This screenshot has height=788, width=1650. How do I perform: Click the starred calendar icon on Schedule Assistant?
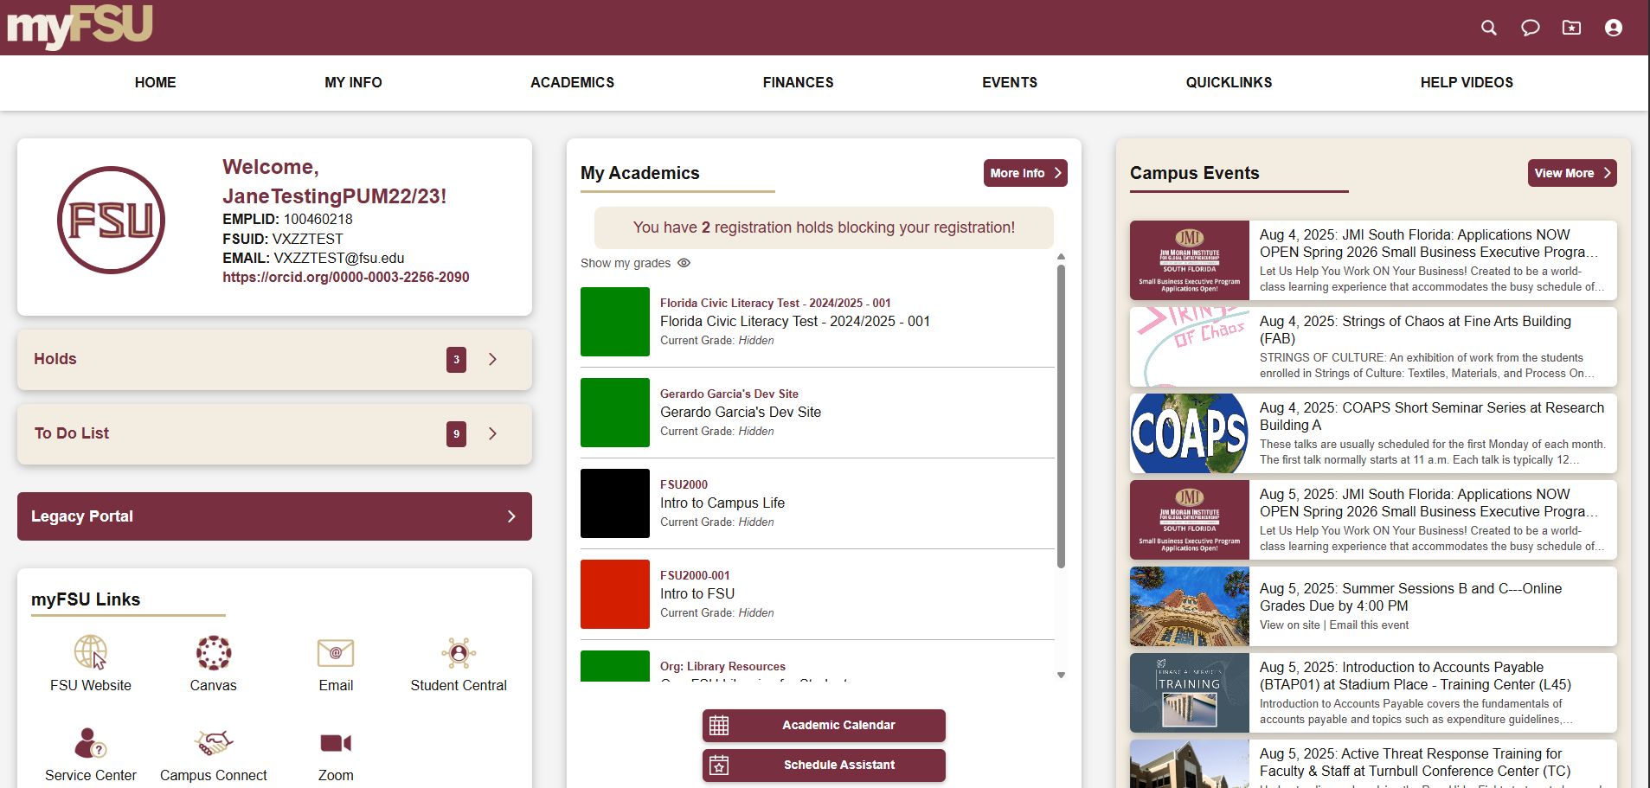point(719,765)
